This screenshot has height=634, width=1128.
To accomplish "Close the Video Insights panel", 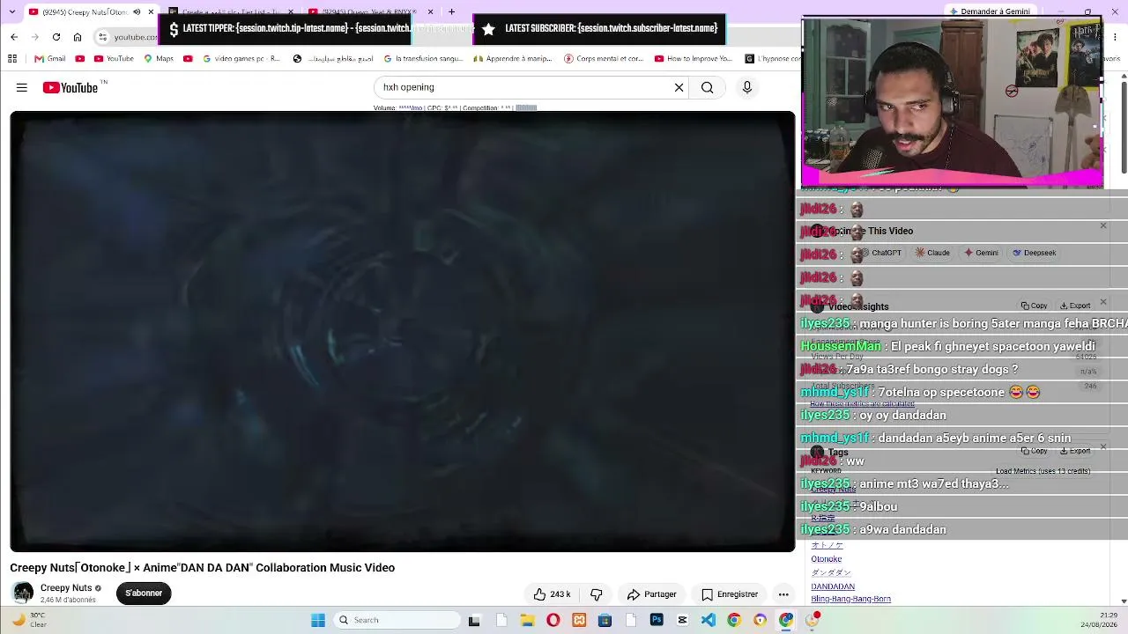I will [1102, 302].
